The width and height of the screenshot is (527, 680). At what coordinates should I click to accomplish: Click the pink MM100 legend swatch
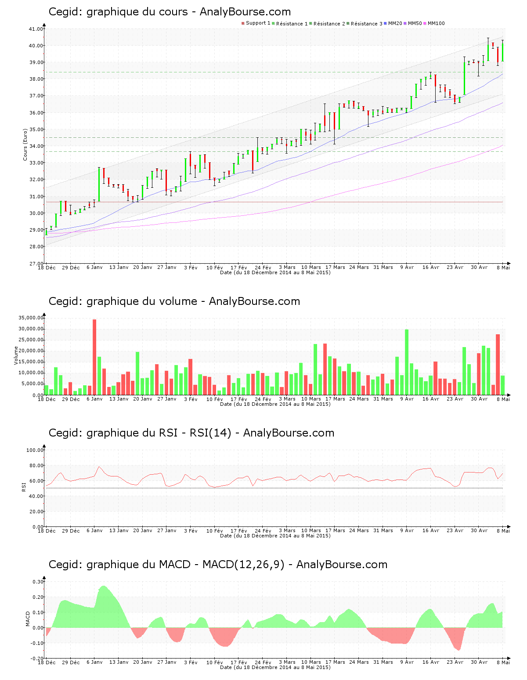(425, 23)
